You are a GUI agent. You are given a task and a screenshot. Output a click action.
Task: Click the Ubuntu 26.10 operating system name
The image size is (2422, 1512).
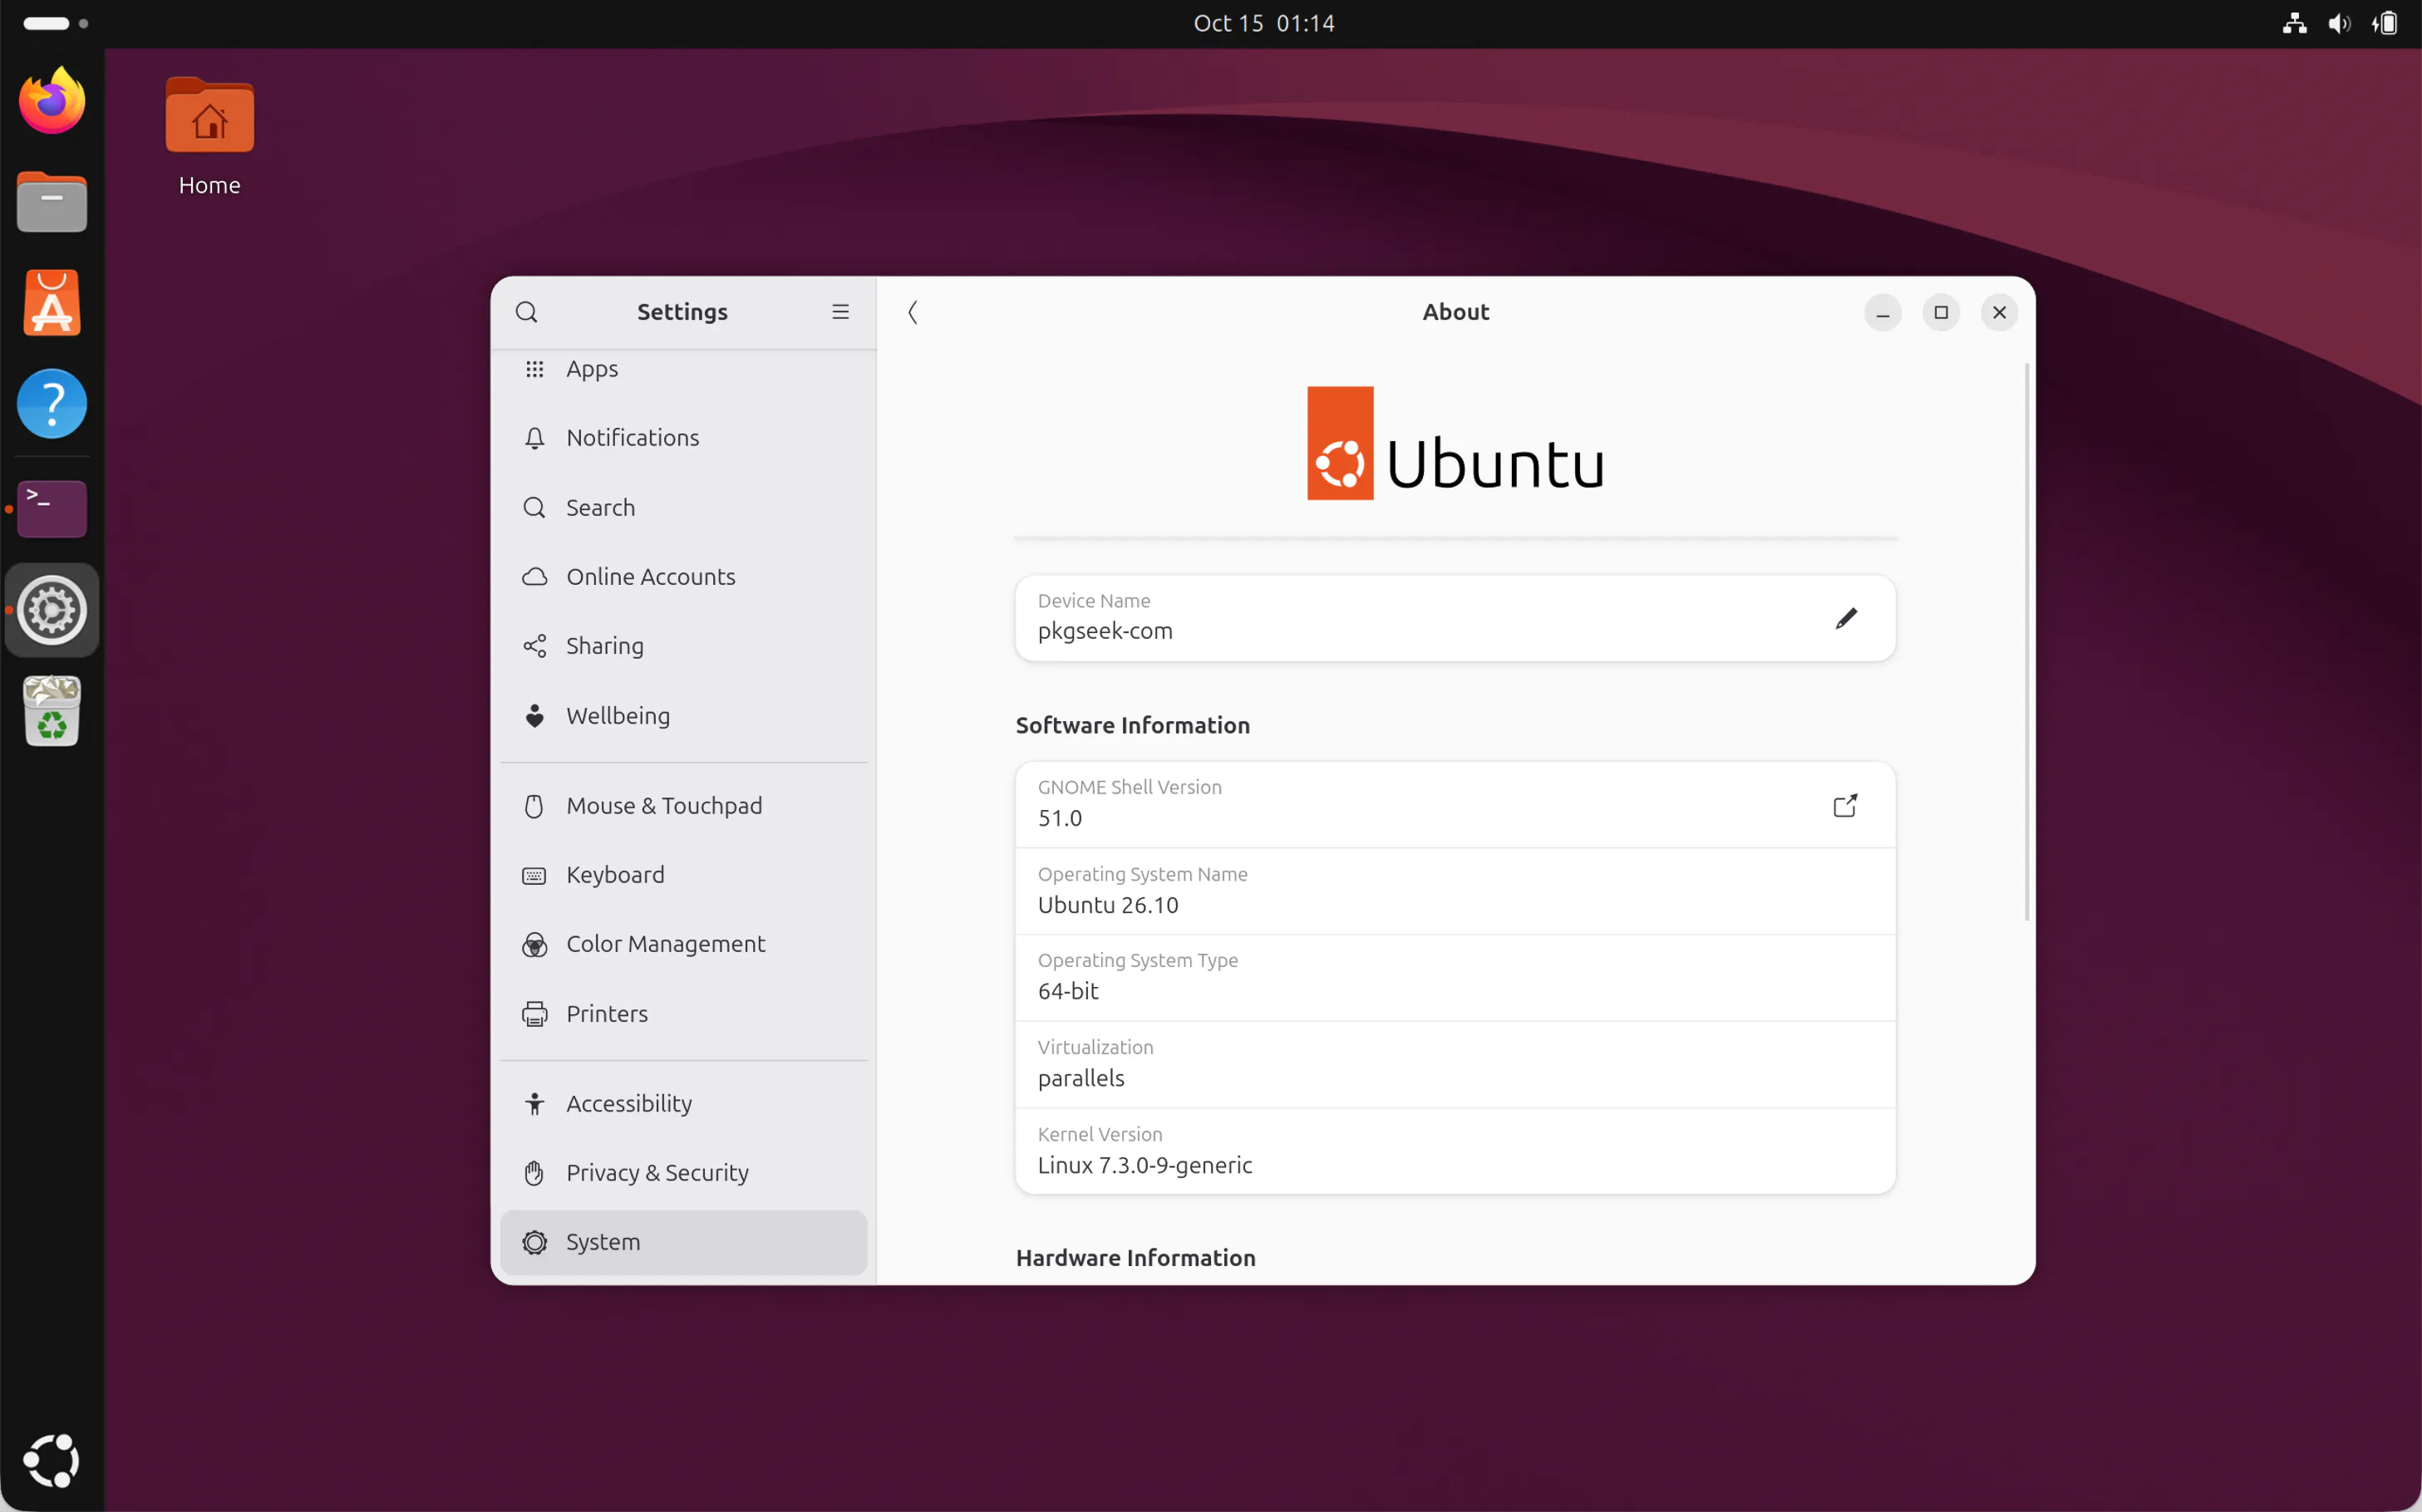coord(1107,905)
